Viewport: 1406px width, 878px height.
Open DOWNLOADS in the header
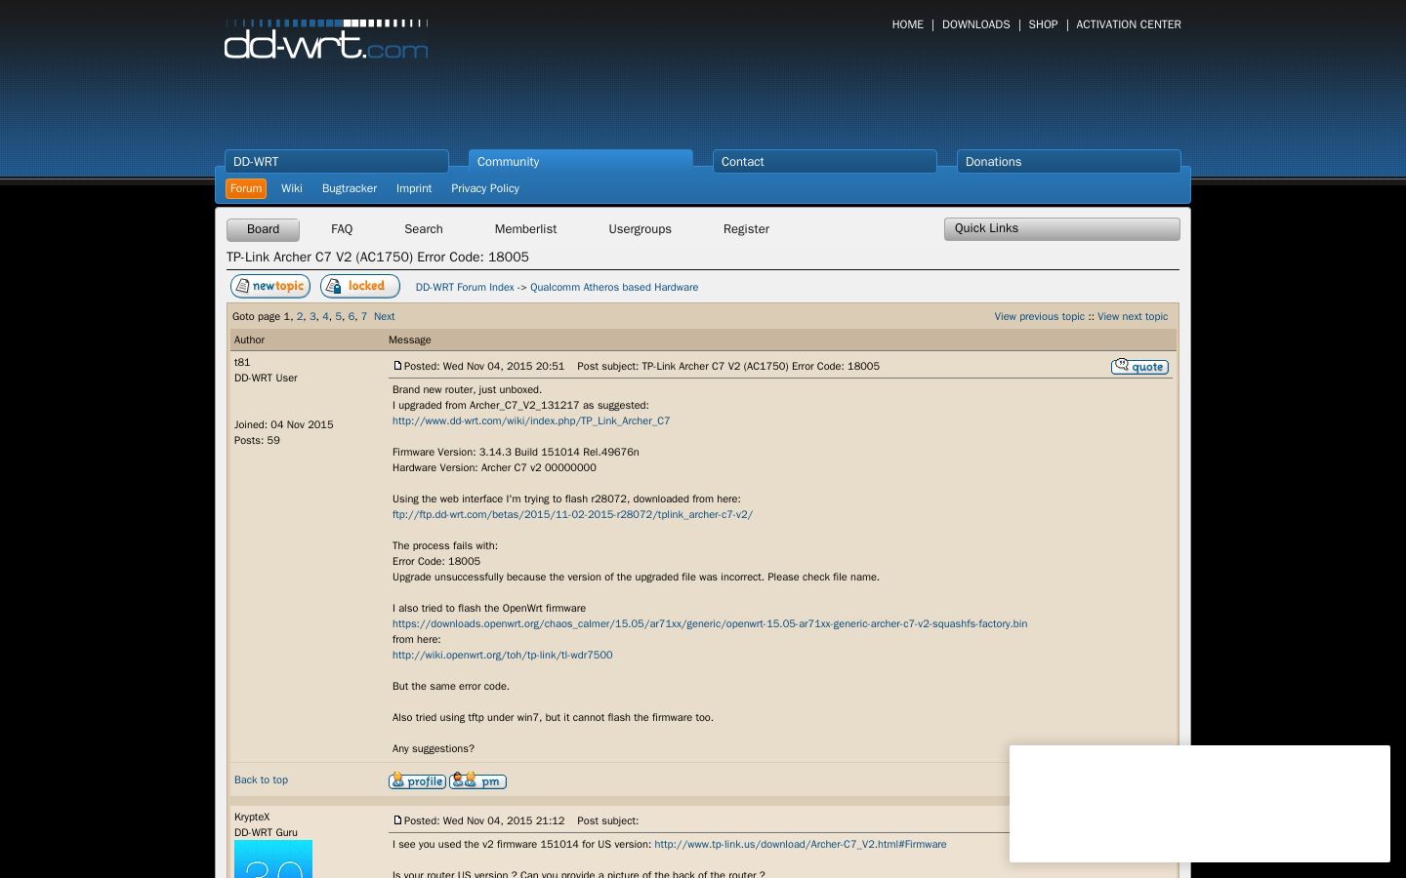pos(975,24)
